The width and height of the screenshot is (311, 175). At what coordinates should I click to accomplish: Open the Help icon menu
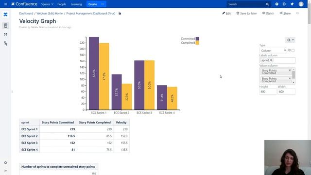click(276, 4)
